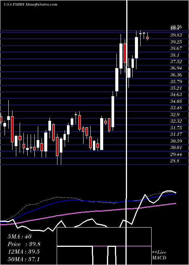Image resolution: width=189 pixels, height=265 pixels.
Task: Select the 39.83 price label
Action: pos(176,35)
